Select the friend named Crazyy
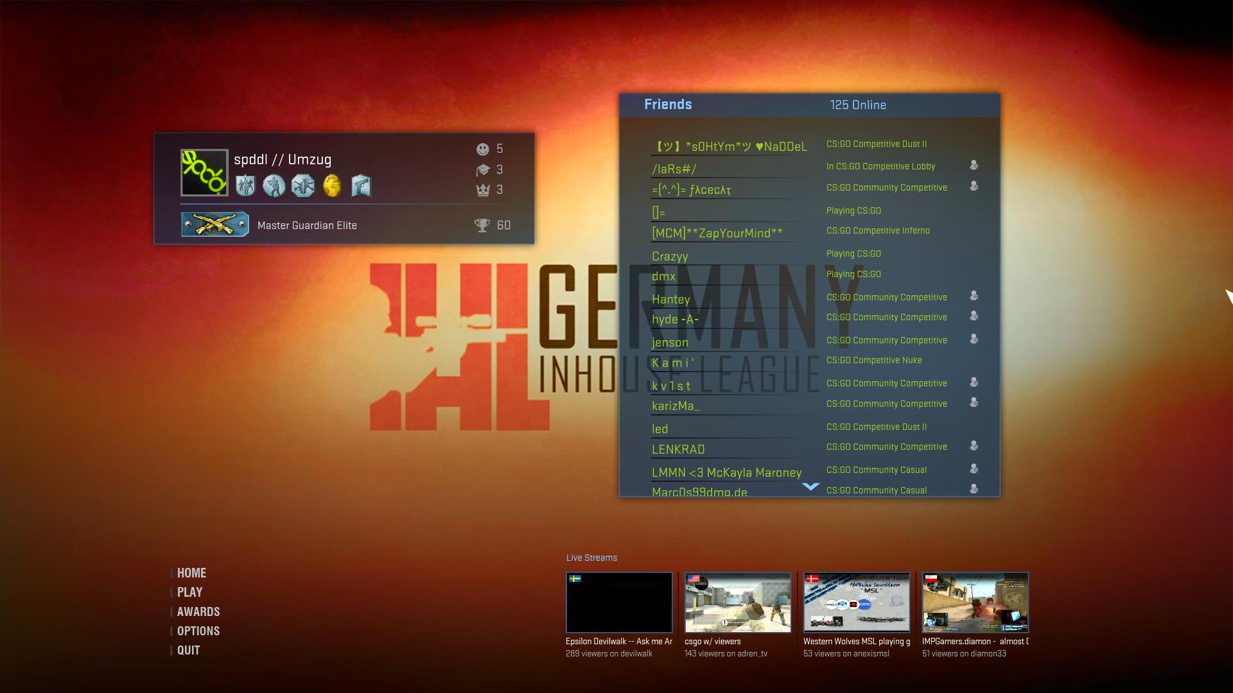 (x=670, y=256)
